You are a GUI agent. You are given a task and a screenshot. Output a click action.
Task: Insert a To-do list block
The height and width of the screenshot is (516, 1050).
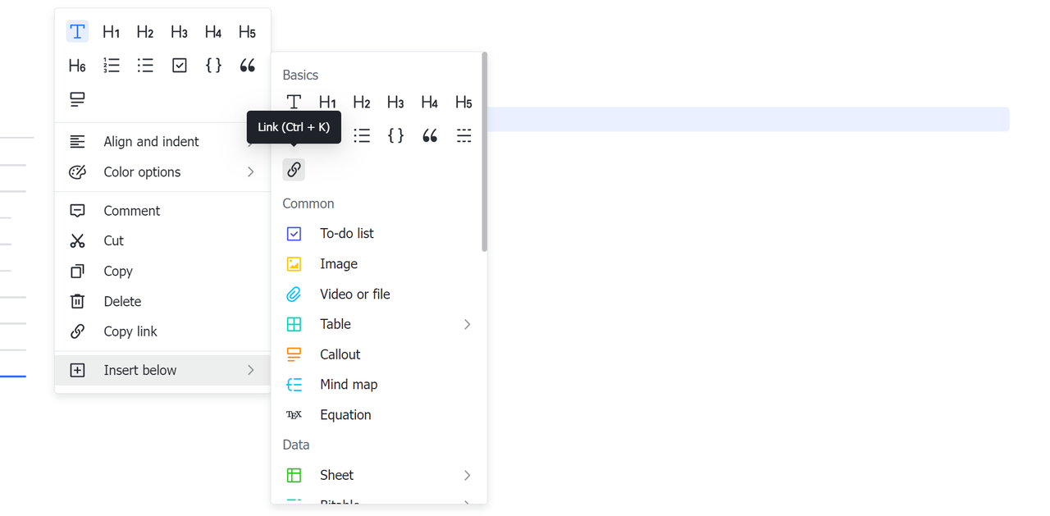[377, 234]
